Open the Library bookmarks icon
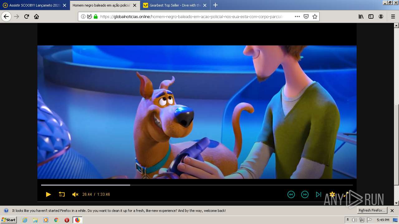399x224 pixels. (x=361, y=16)
